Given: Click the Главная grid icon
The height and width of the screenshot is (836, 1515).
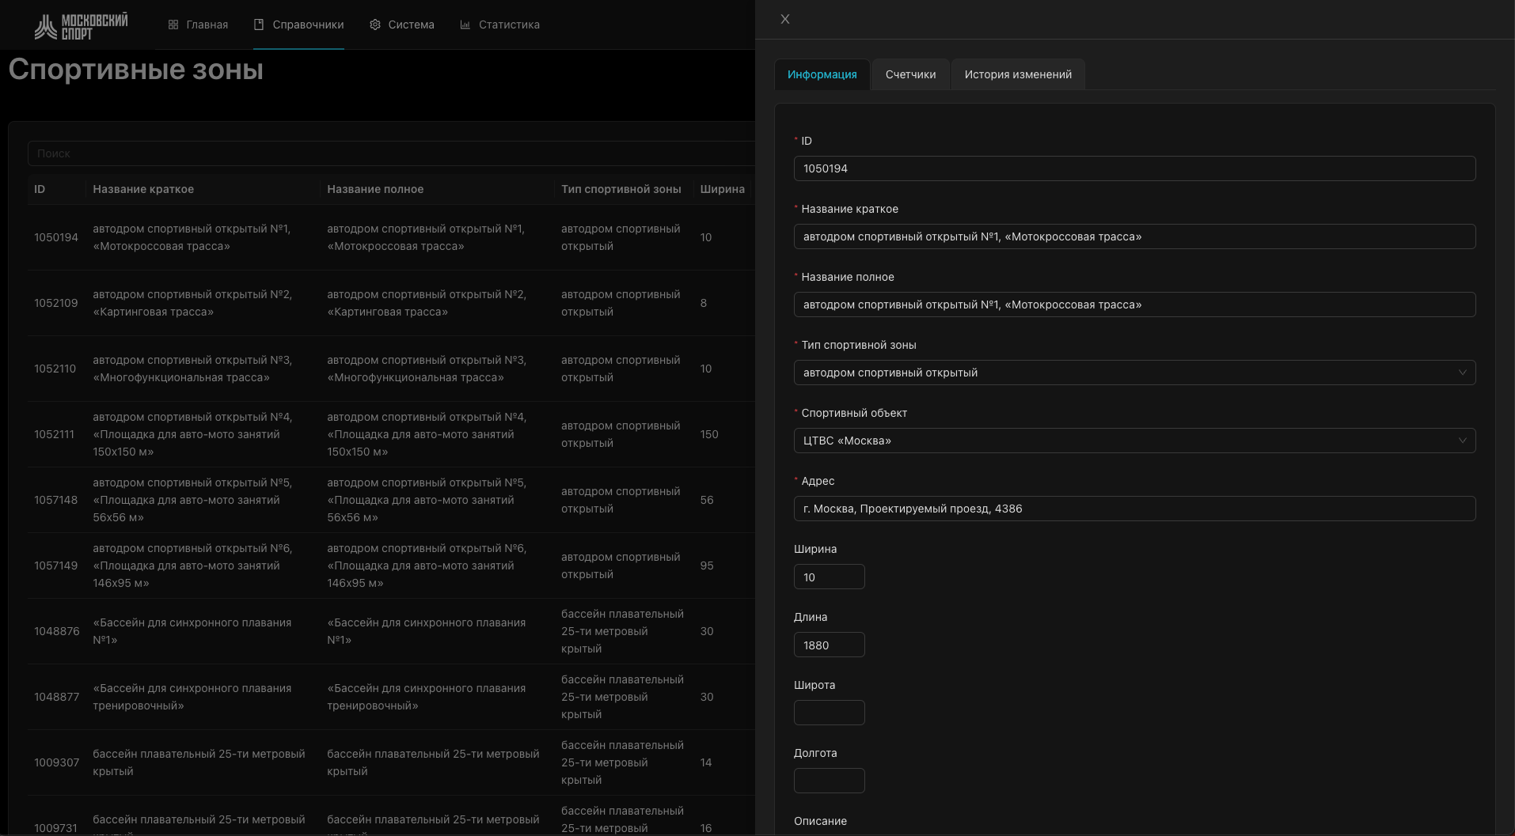Looking at the screenshot, I should pyautogui.click(x=173, y=25).
